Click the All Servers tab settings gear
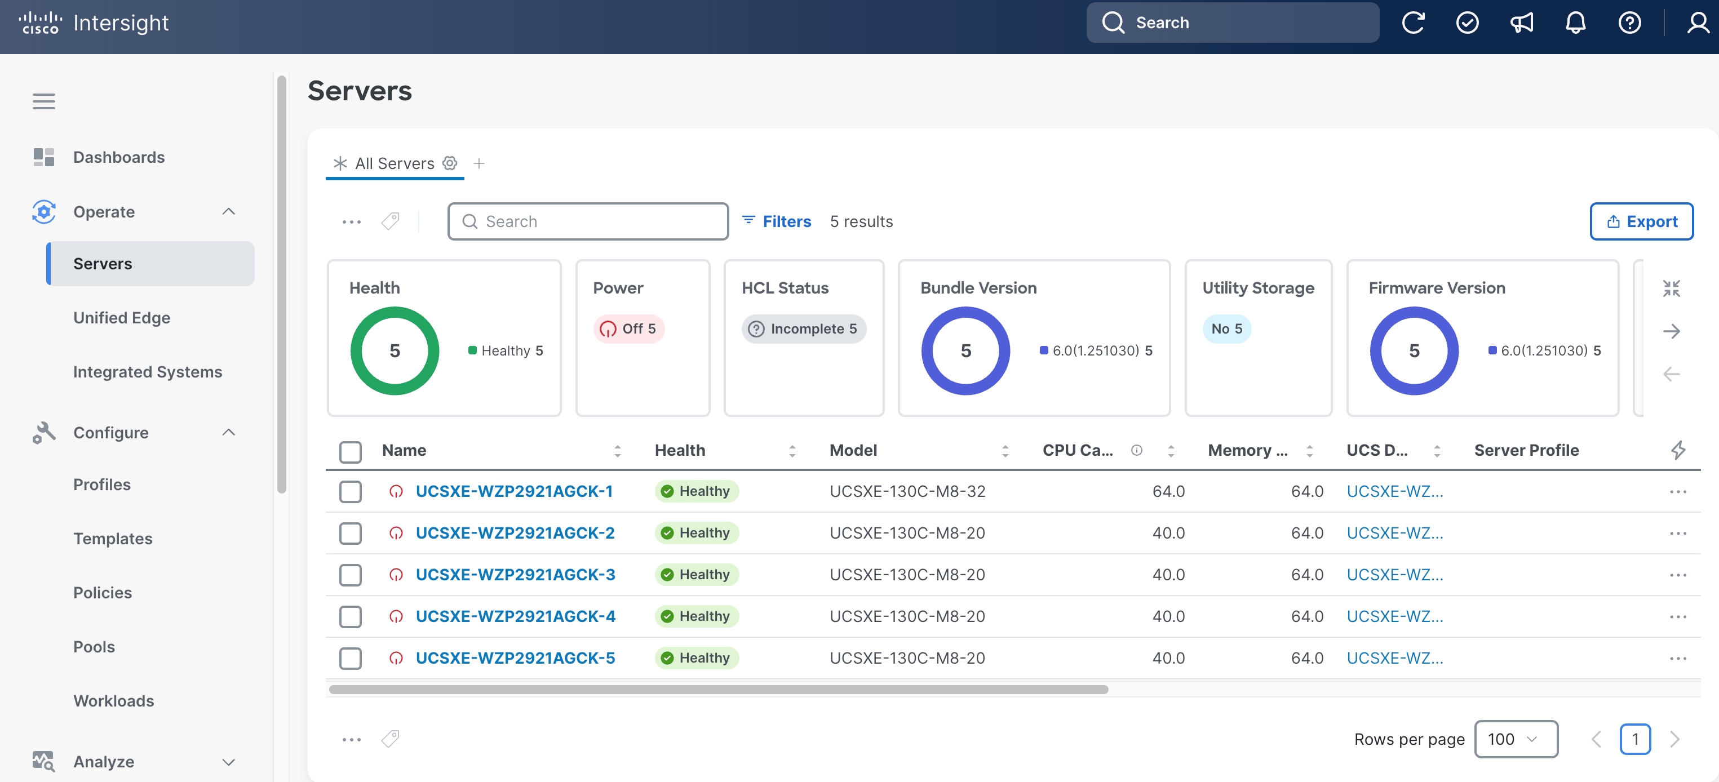This screenshot has height=782, width=1719. (450, 163)
